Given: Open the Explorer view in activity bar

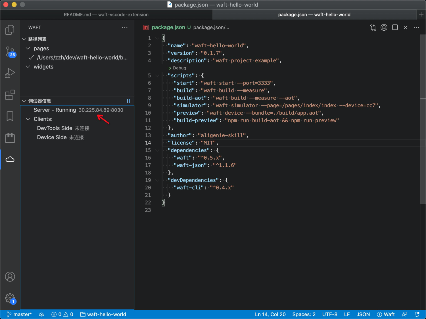Looking at the screenshot, I should [10, 30].
